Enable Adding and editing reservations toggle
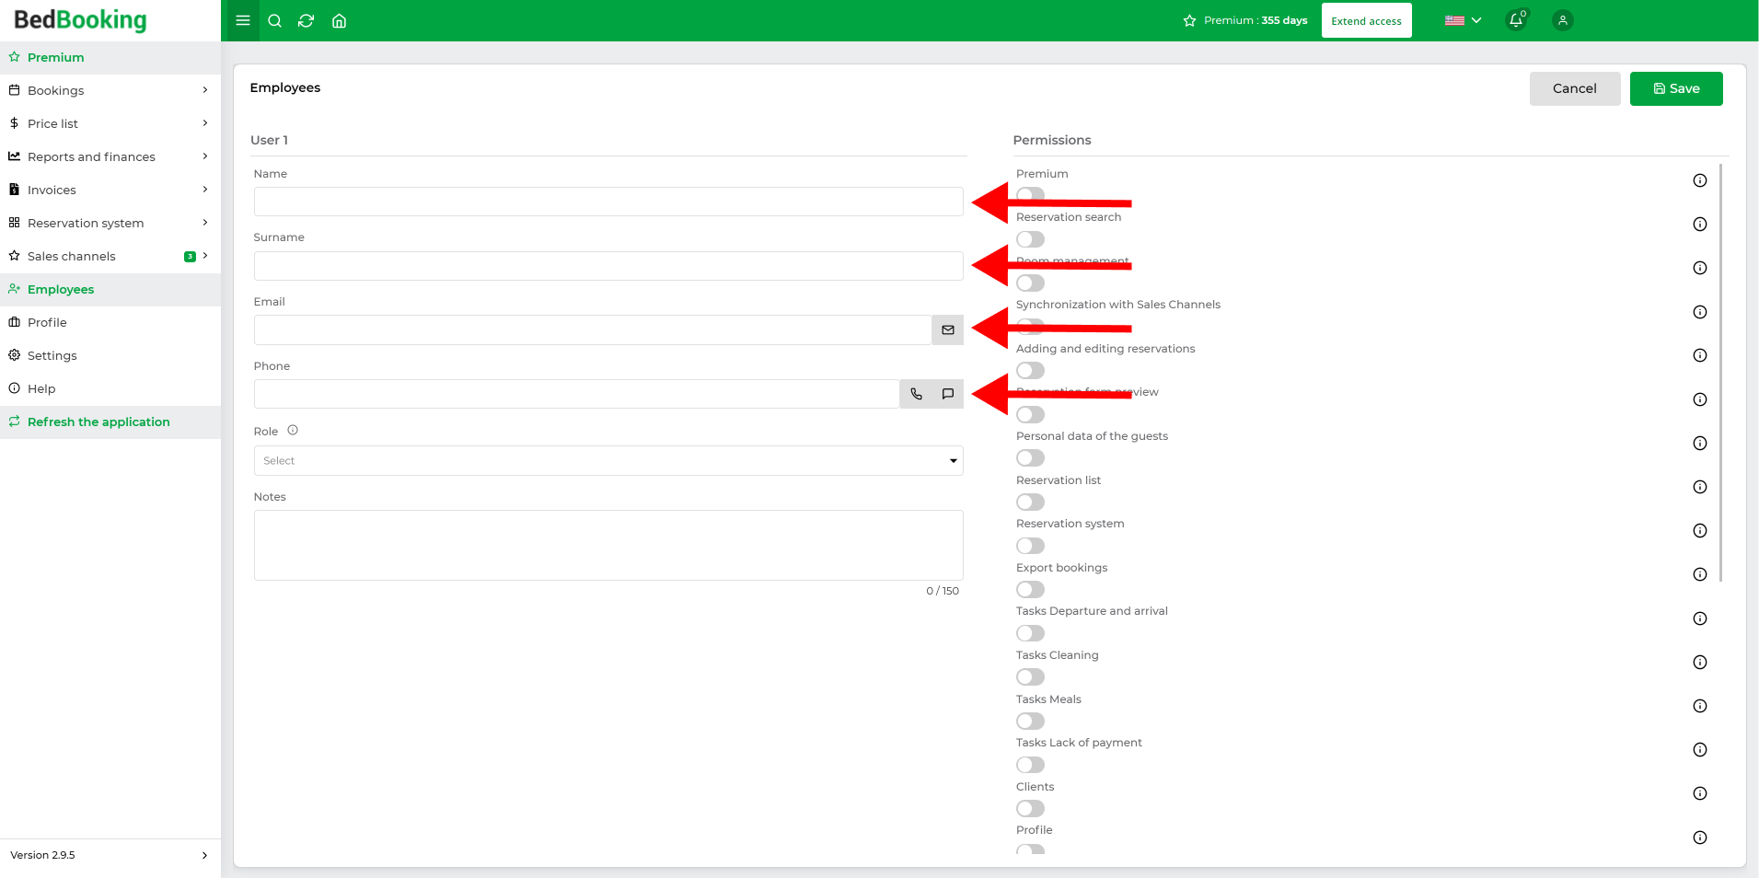 click(1030, 371)
